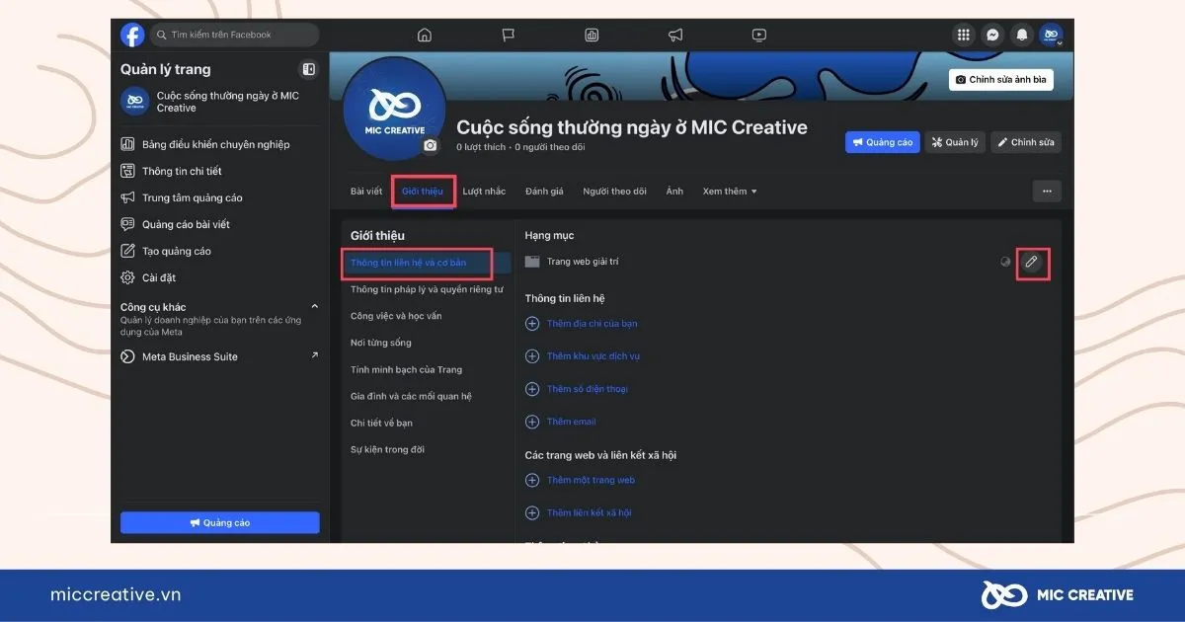Open the Messenger icon in top bar
The height and width of the screenshot is (622, 1185).
coord(992,35)
